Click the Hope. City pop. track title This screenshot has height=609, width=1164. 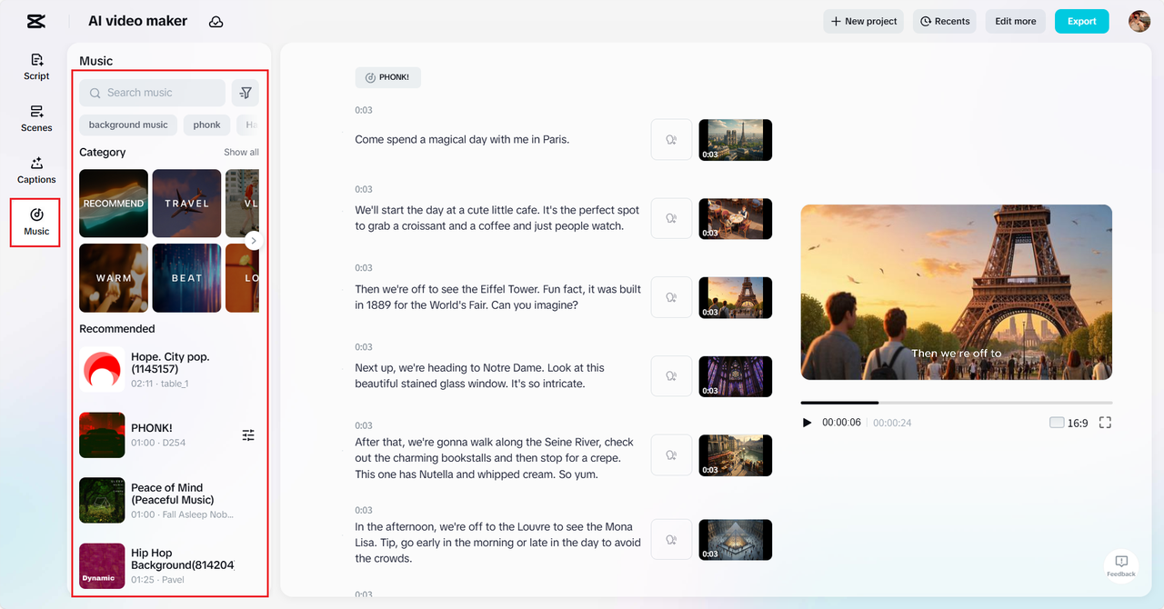tap(170, 363)
